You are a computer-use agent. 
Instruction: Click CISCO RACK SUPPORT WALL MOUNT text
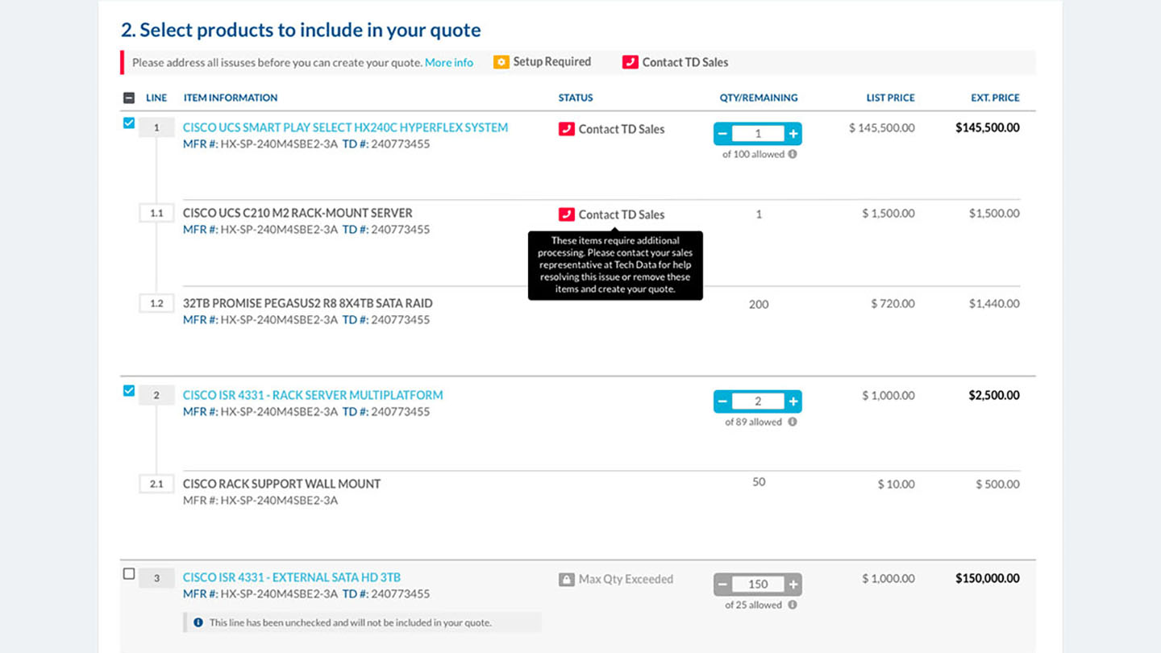(x=281, y=484)
